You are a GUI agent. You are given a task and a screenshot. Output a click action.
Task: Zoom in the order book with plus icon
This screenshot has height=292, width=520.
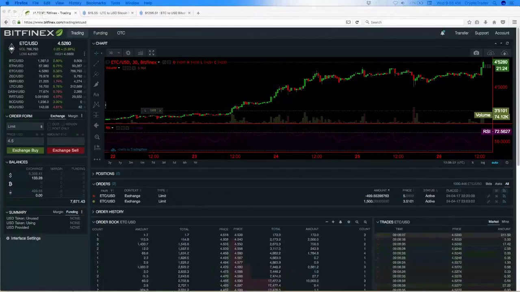click(x=333, y=222)
